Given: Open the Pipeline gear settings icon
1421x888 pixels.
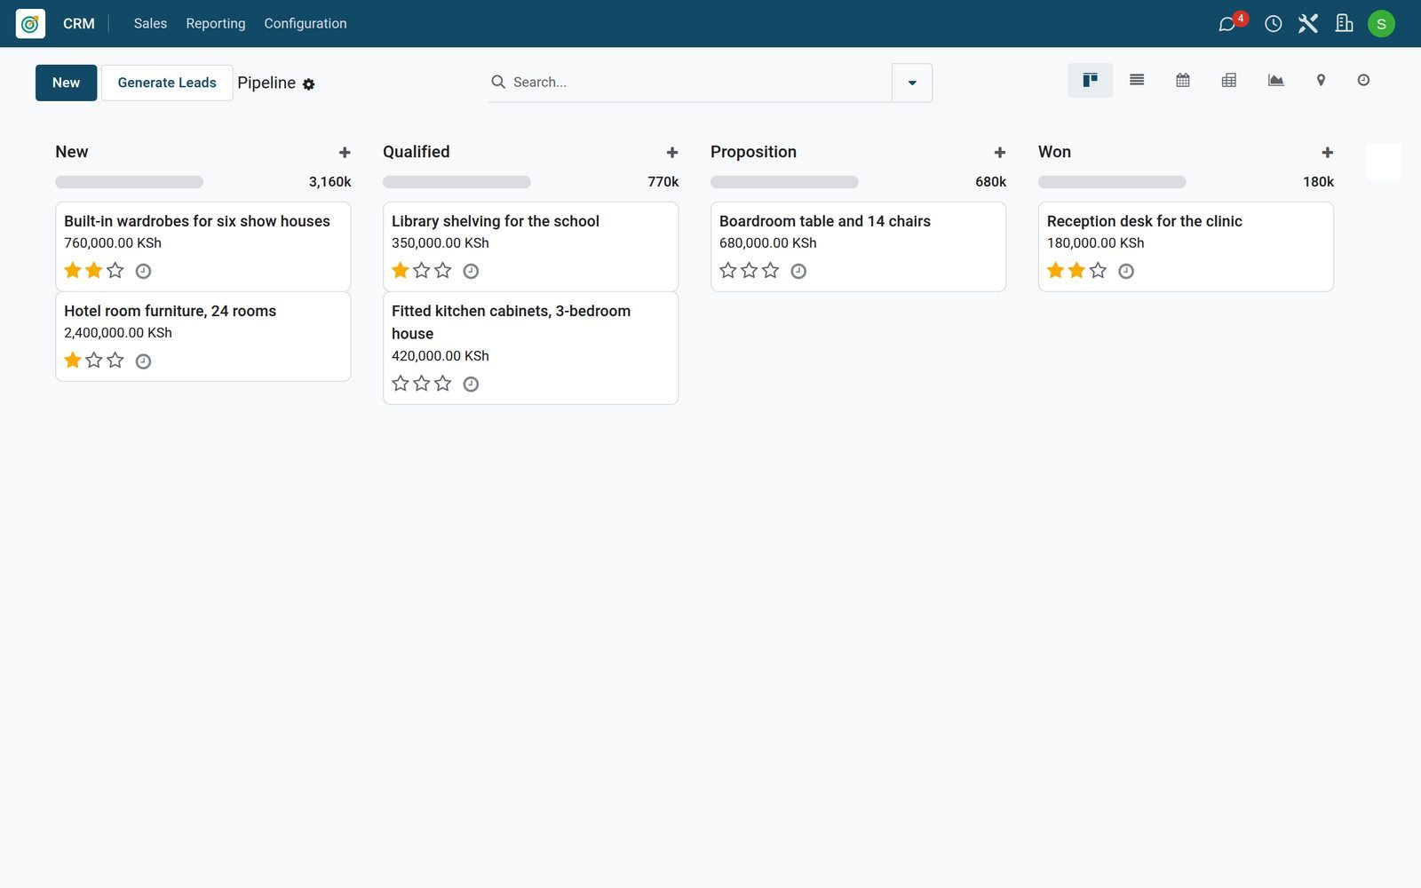Looking at the screenshot, I should [x=308, y=84].
